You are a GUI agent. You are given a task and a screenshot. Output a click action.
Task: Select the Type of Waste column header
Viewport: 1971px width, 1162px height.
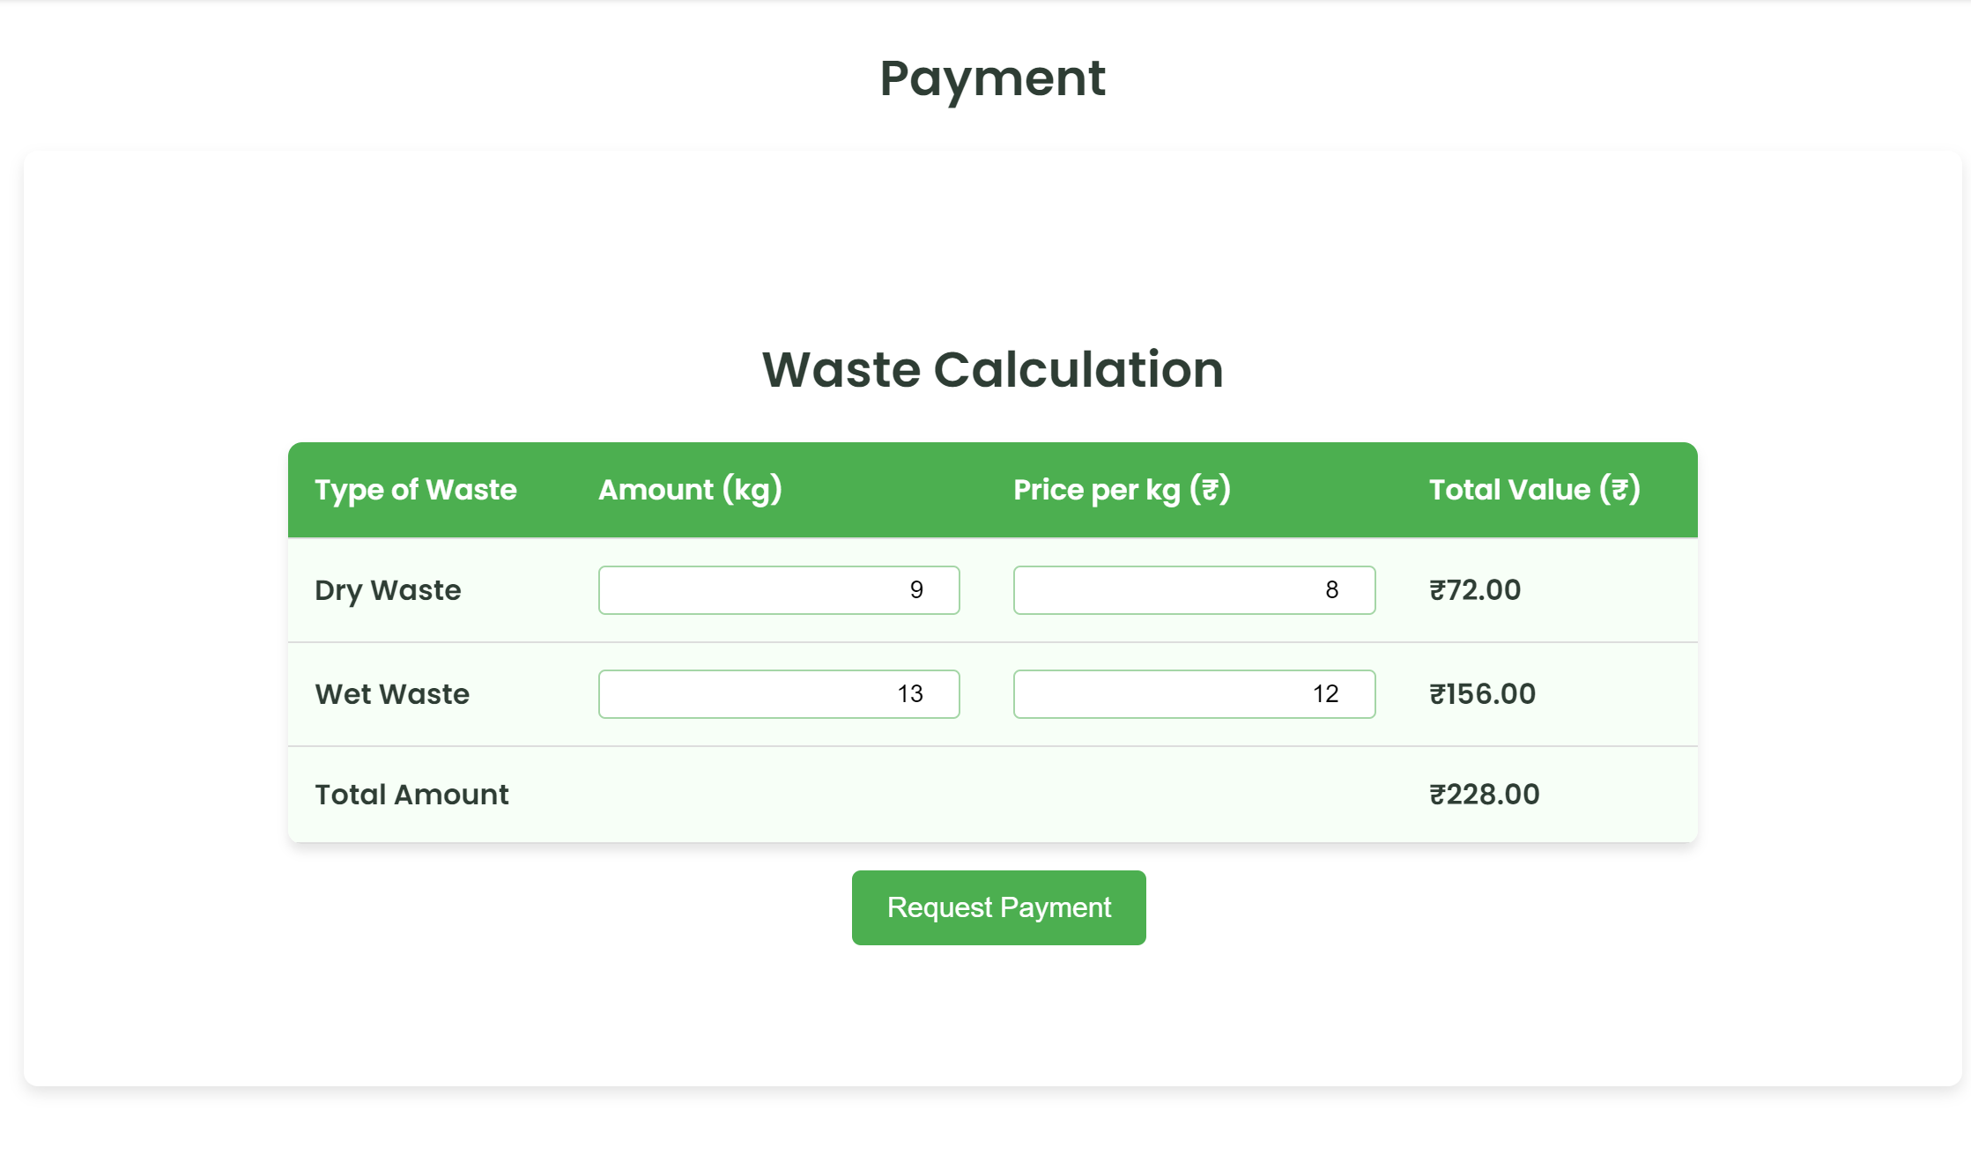coord(415,490)
